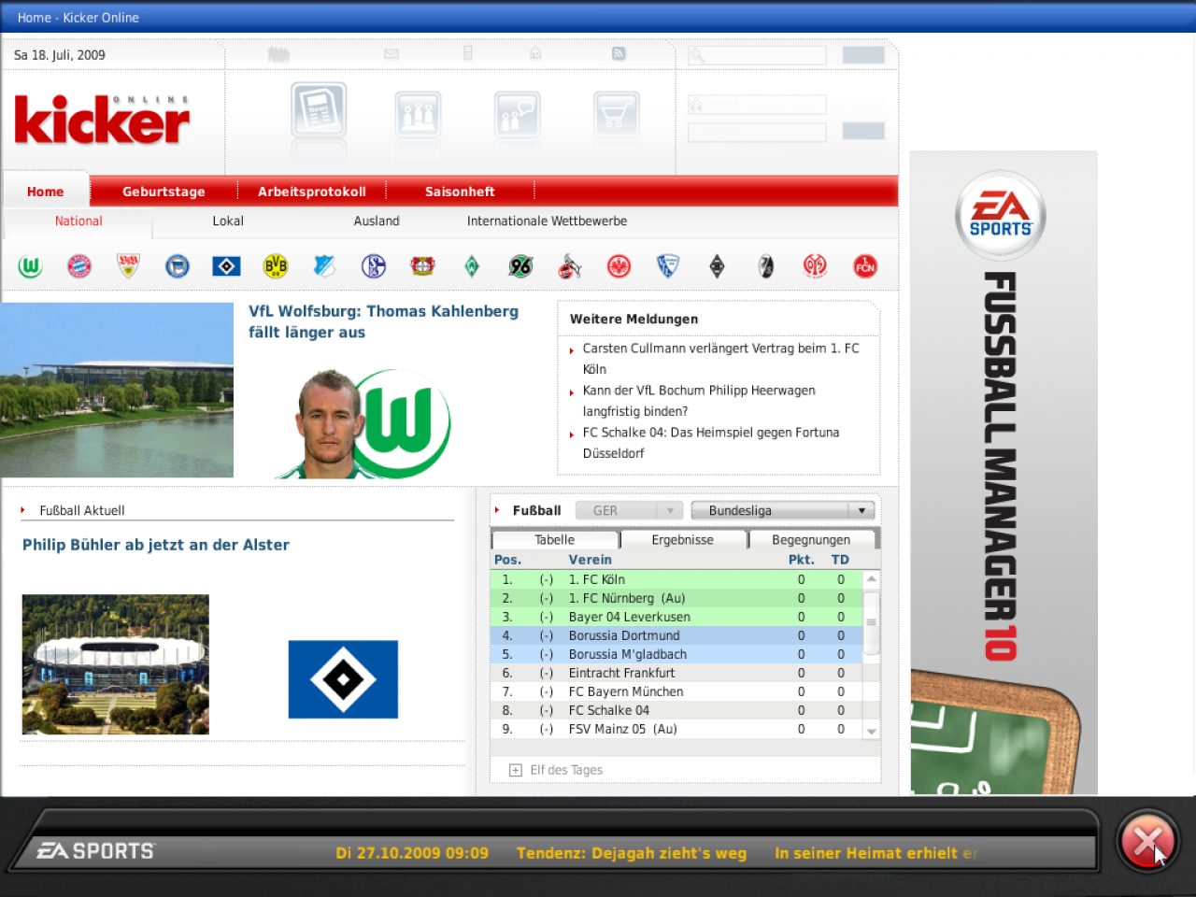
Task: Switch to the Geburtstage tab
Action: pyautogui.click(x=164, y=192)
